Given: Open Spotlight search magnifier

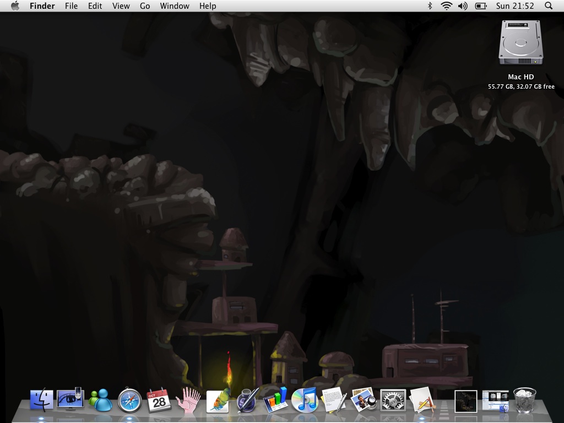Looking at the screenshot, I should 548,6.
